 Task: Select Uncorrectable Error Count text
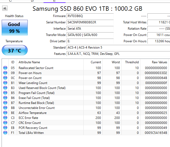point(37,108)
